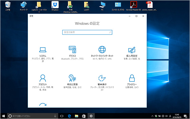This screenshot has width=190, height=119.
Task: Open the Store from the taskbar
Action: point(84,116)
